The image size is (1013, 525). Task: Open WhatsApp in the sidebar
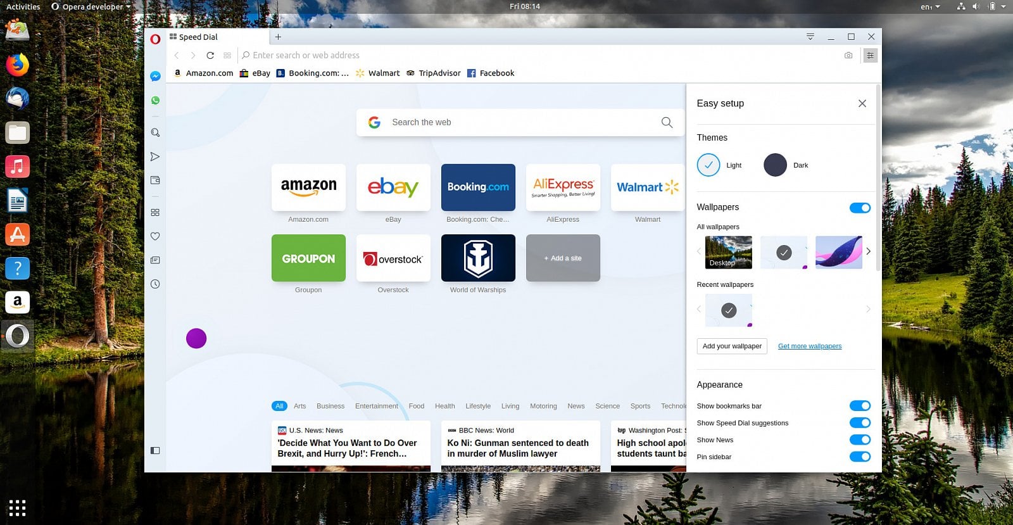(x=155, y=100)
